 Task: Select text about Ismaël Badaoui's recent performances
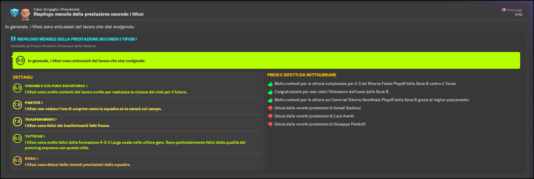318,108
